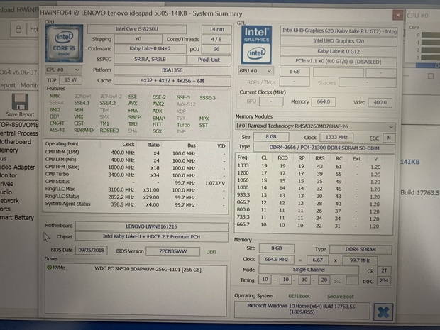Click the BIOS Version 7PCN35WW field
Image resolution: width=440 pixels, height=330 pixels.
pyautogui.click(x=173, y=251)
